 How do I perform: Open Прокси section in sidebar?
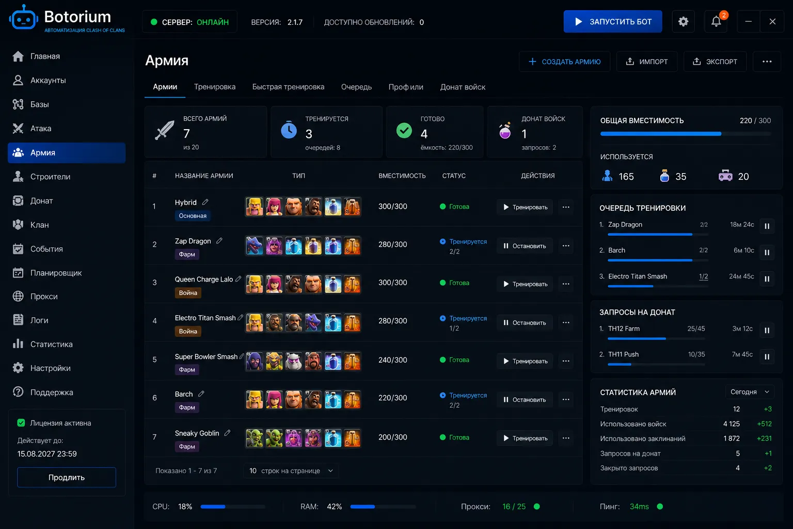pyautogui.click(x=67, y=297)
